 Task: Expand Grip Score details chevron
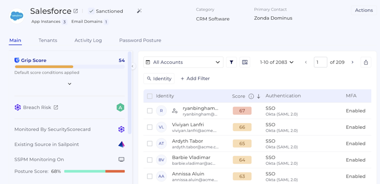pyautogui.click(x=69, y=84)
